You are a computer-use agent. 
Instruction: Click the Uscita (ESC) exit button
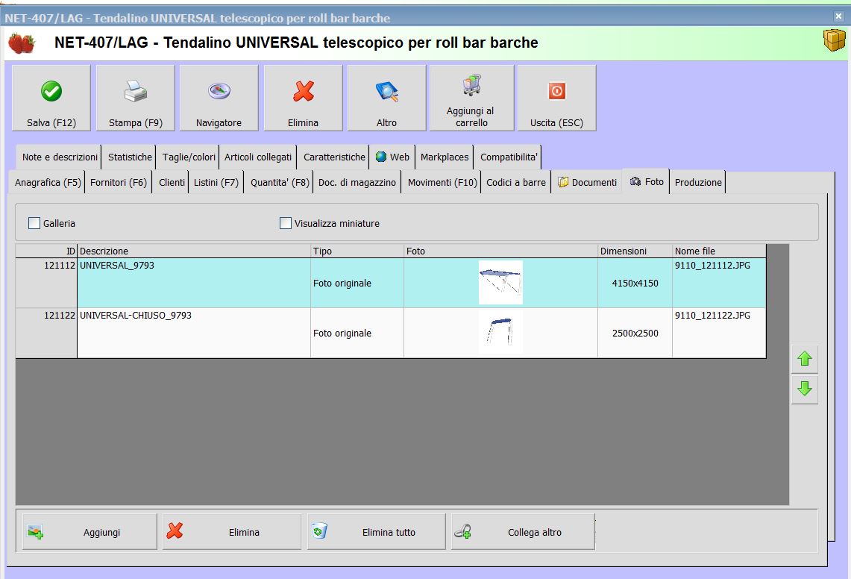tap(557, 98)
